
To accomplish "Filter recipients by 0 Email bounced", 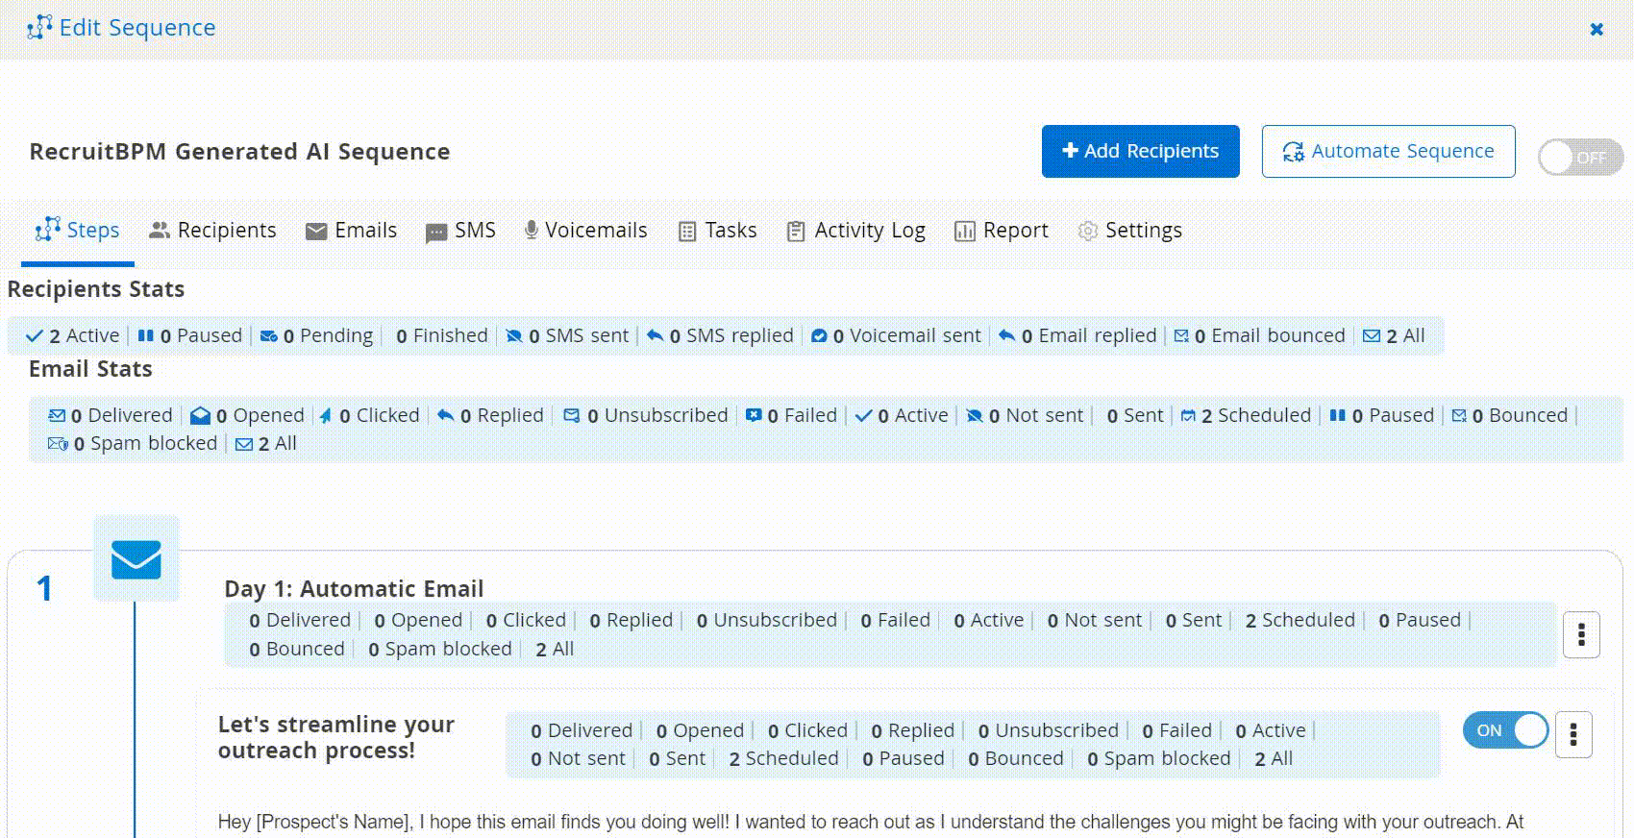I will tap(1259, 336).
